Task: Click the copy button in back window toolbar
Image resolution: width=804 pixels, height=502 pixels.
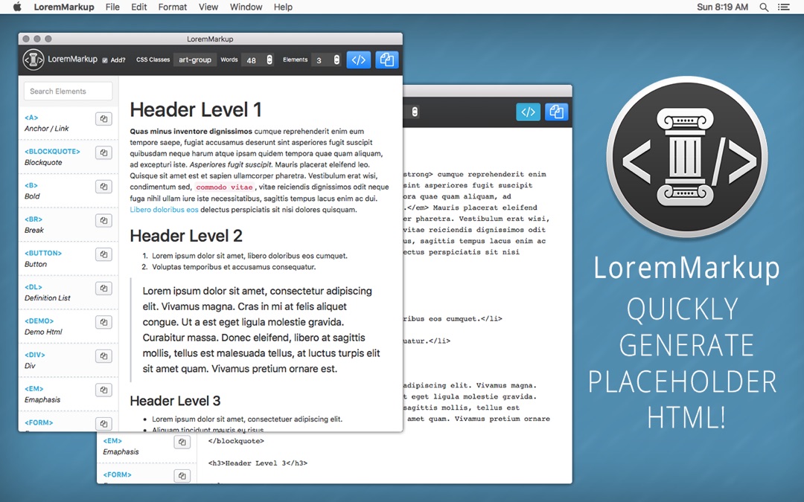Action: (x=556, y=112)
